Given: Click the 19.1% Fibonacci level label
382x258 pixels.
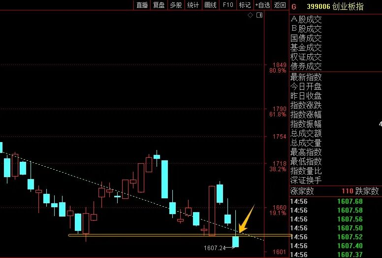Looking at the screenshot, I should pos(278,213).
